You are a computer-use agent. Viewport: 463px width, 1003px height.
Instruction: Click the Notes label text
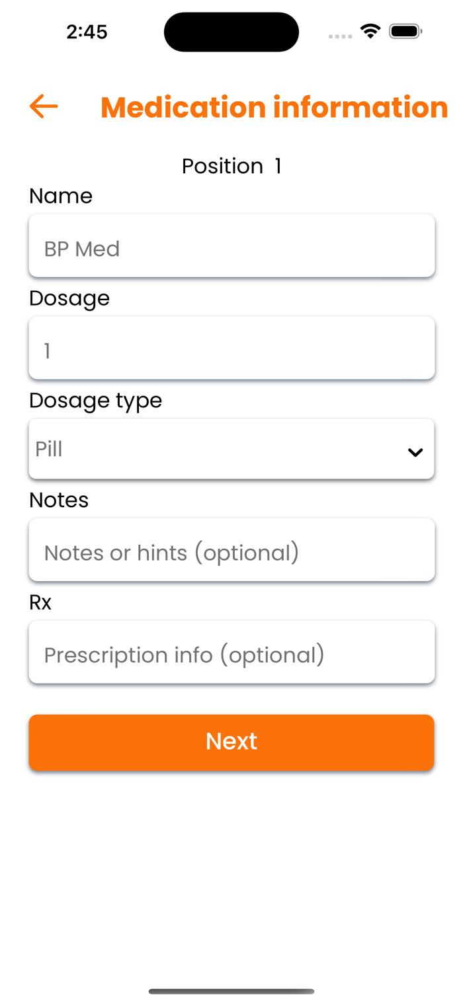pyautogui.click(x=59, y=501)
